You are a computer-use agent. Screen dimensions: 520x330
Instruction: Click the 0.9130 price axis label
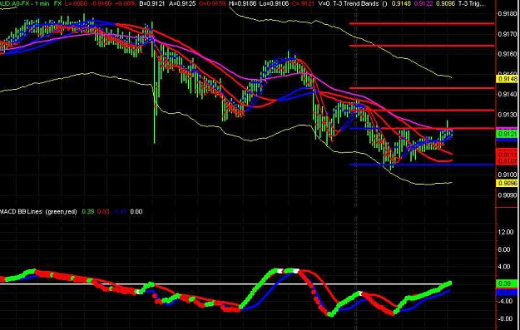(x=508, y=115)
